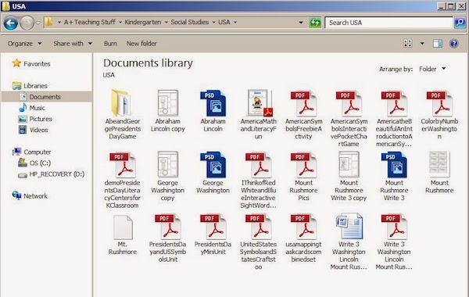
Task: Open the Organize menu
Action: coord(24,44)
